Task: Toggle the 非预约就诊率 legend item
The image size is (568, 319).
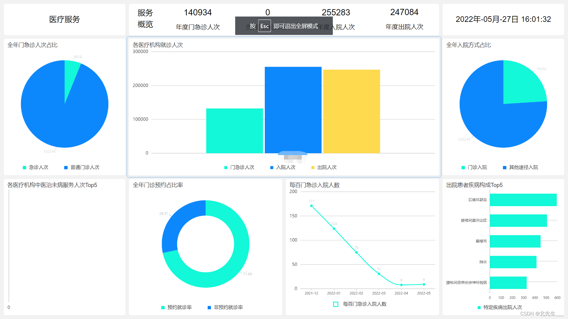Action: tap(225, 307)
